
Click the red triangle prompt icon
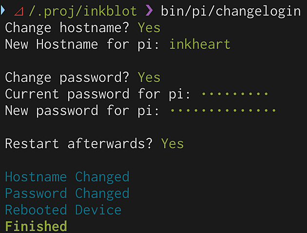(x=19, y=12)
